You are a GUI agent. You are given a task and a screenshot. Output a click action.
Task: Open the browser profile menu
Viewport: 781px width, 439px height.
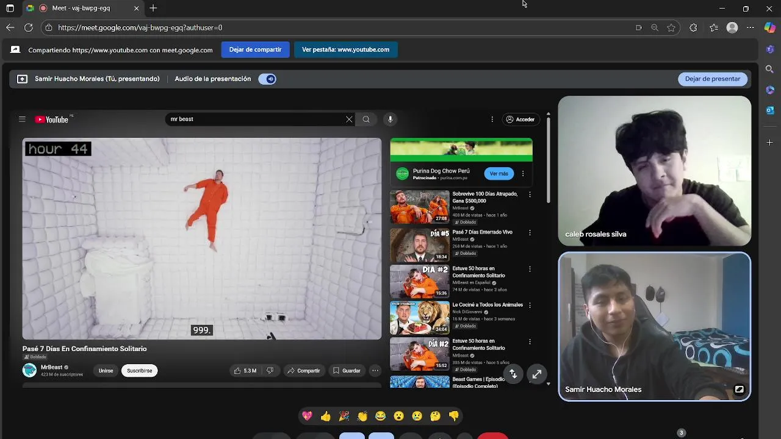click(732, 27)
